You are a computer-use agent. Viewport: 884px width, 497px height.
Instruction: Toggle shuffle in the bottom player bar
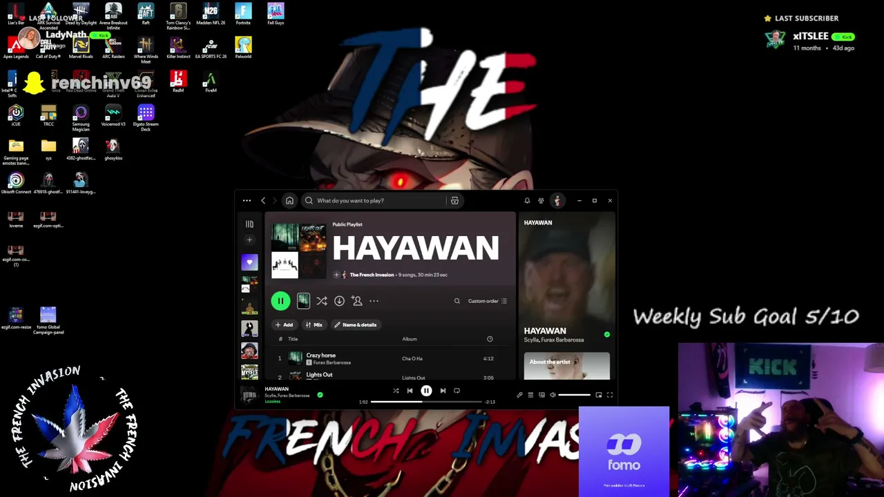(x=396, y=391)
